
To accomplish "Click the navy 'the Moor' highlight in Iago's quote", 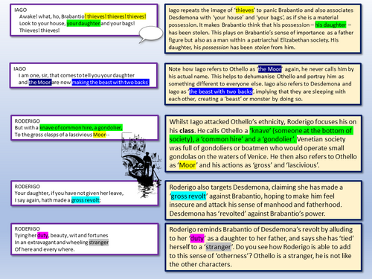I will pyautogui.click(x=40, y=82).
